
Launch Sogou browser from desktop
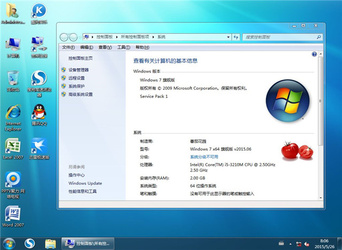pyautogui.click(x=39, y=84)
